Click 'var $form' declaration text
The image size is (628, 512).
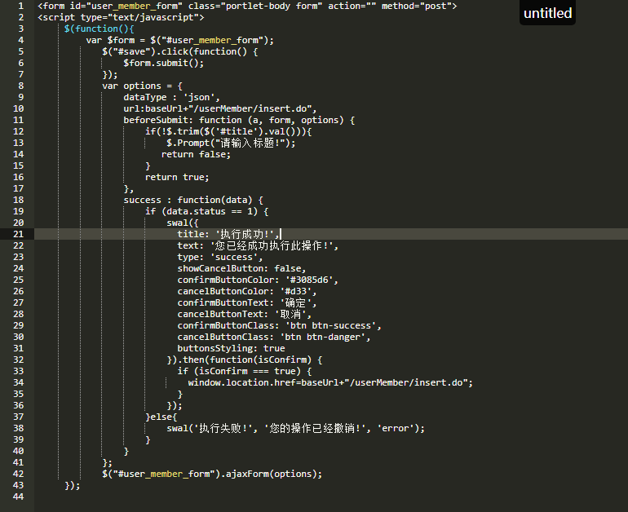tap(110, 41)
